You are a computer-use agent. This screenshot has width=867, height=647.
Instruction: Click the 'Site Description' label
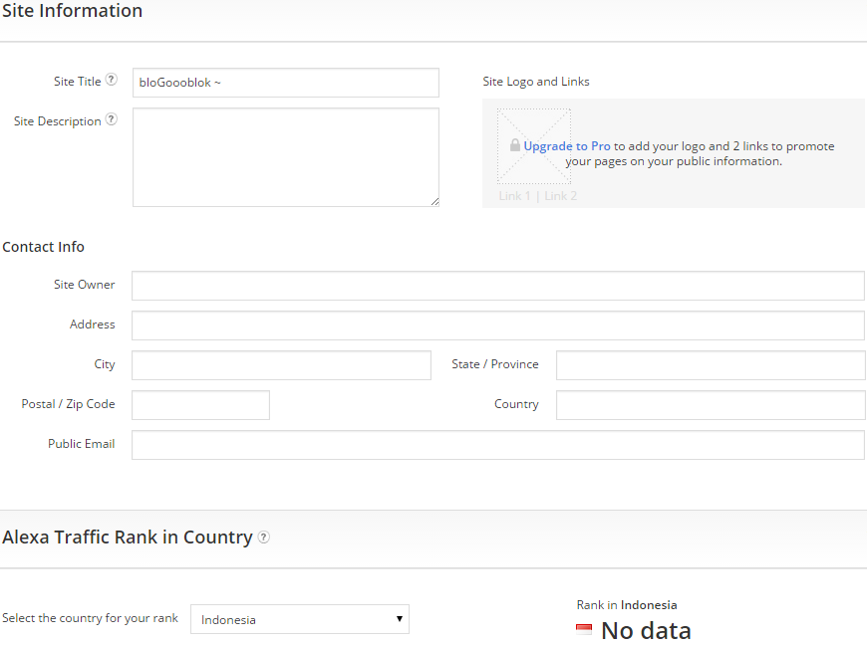(x=58, y=121)
